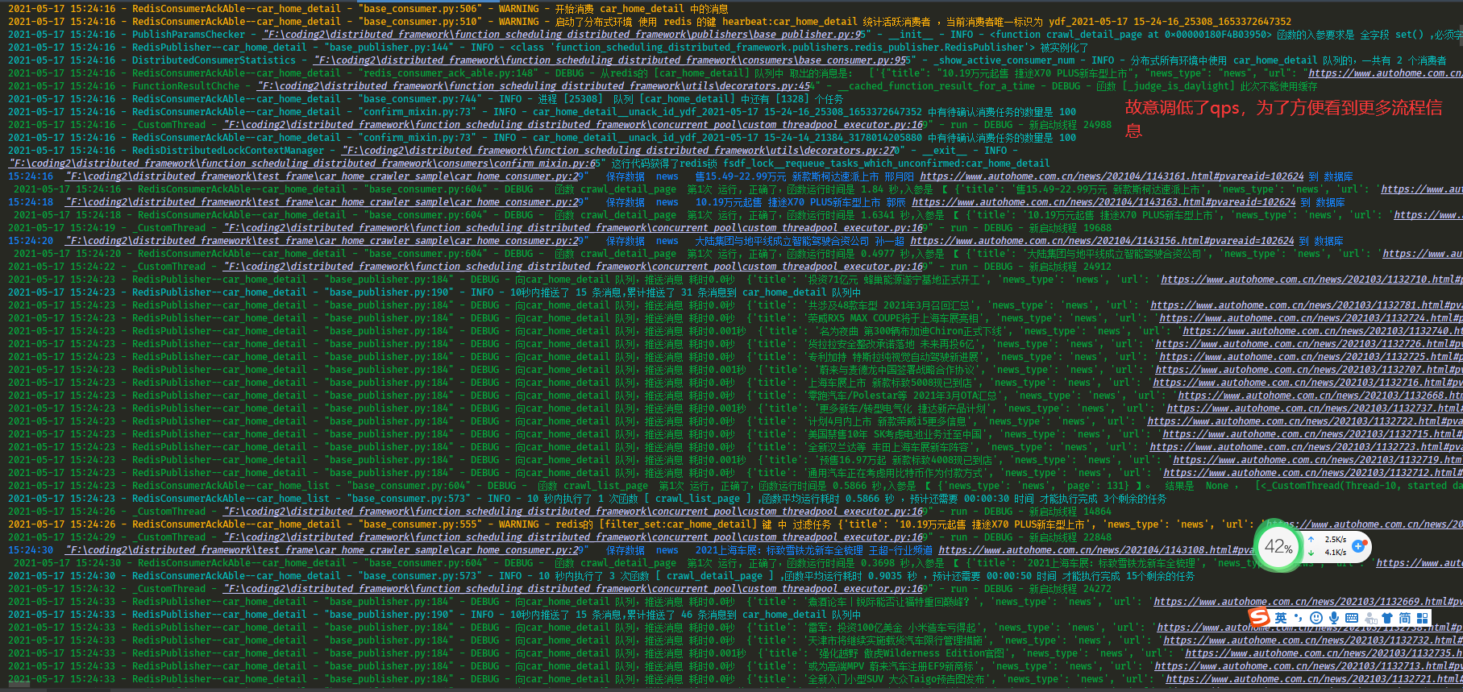Open autohome news URL 1132726.html
1463x692 pixels.
point(1309,344)
